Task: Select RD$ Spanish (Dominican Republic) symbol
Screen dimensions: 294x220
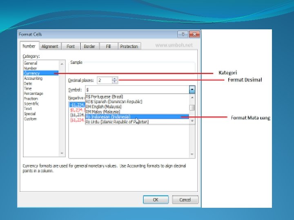Action: (137, 101)
